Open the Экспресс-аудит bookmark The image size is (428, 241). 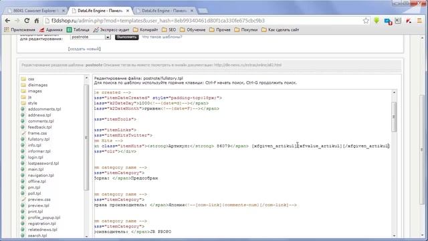click(x=112, y=29)
